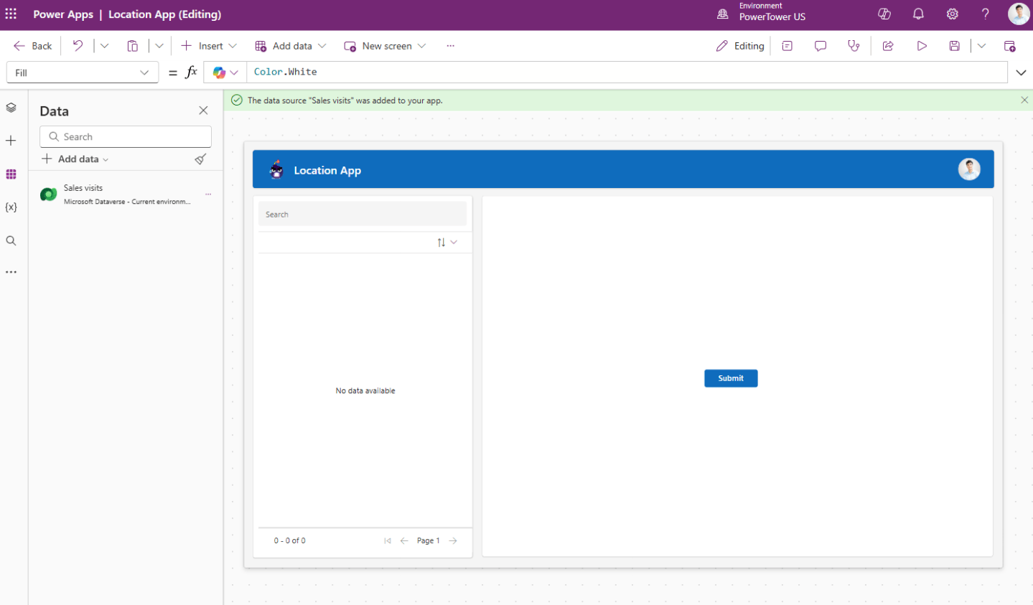Open the Tree view panel
The image size is (1033, 605).
[11, 106]
